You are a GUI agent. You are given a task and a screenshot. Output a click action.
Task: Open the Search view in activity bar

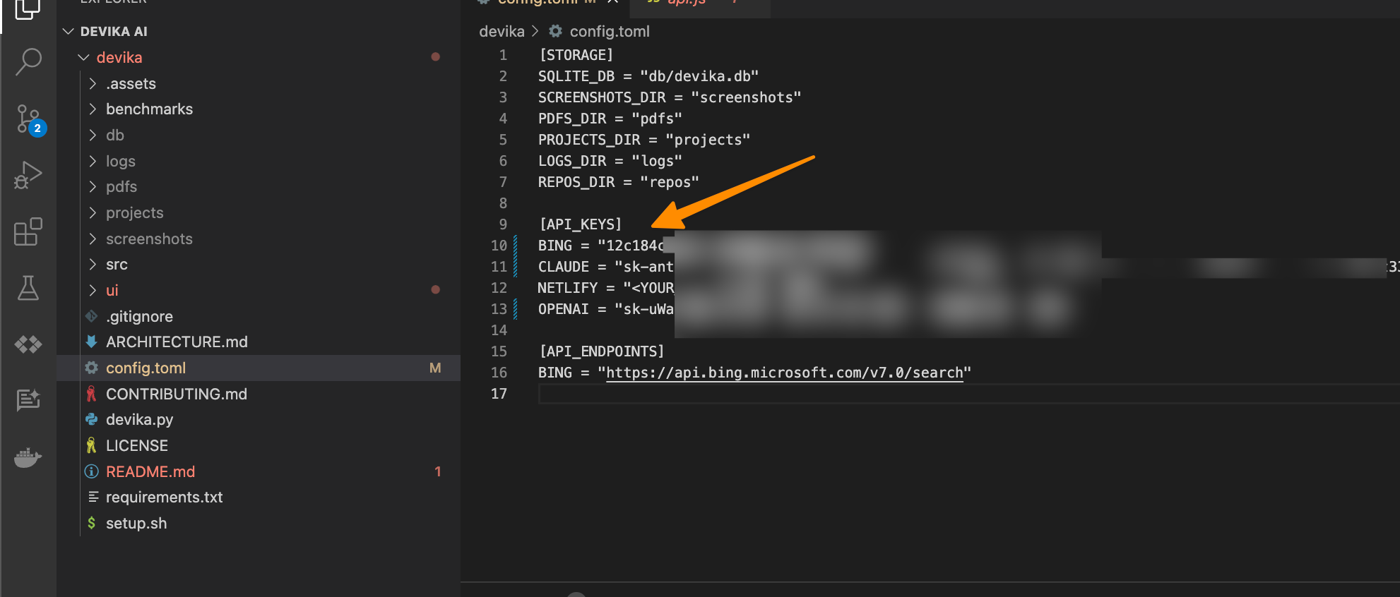(28, 61)
